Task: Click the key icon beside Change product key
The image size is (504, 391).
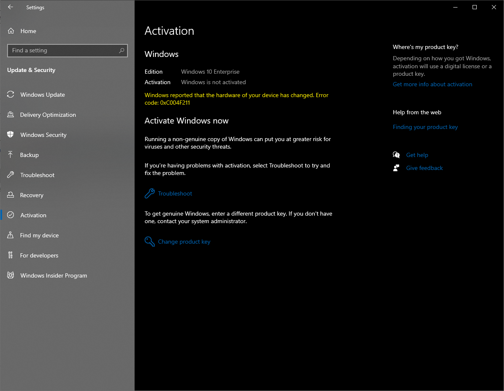Action: click(x=150, y=242)
